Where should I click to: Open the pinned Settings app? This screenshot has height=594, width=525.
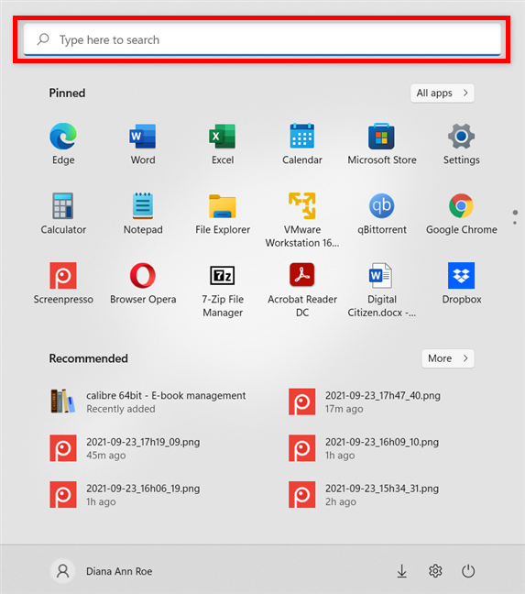[462, 144]
